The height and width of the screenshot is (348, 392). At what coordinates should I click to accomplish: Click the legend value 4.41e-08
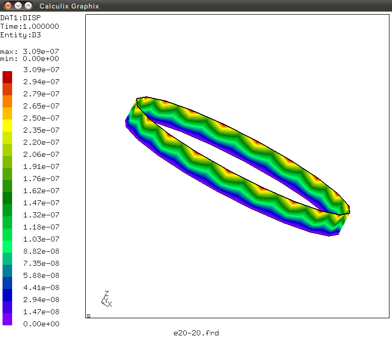(x=41, y=287)
